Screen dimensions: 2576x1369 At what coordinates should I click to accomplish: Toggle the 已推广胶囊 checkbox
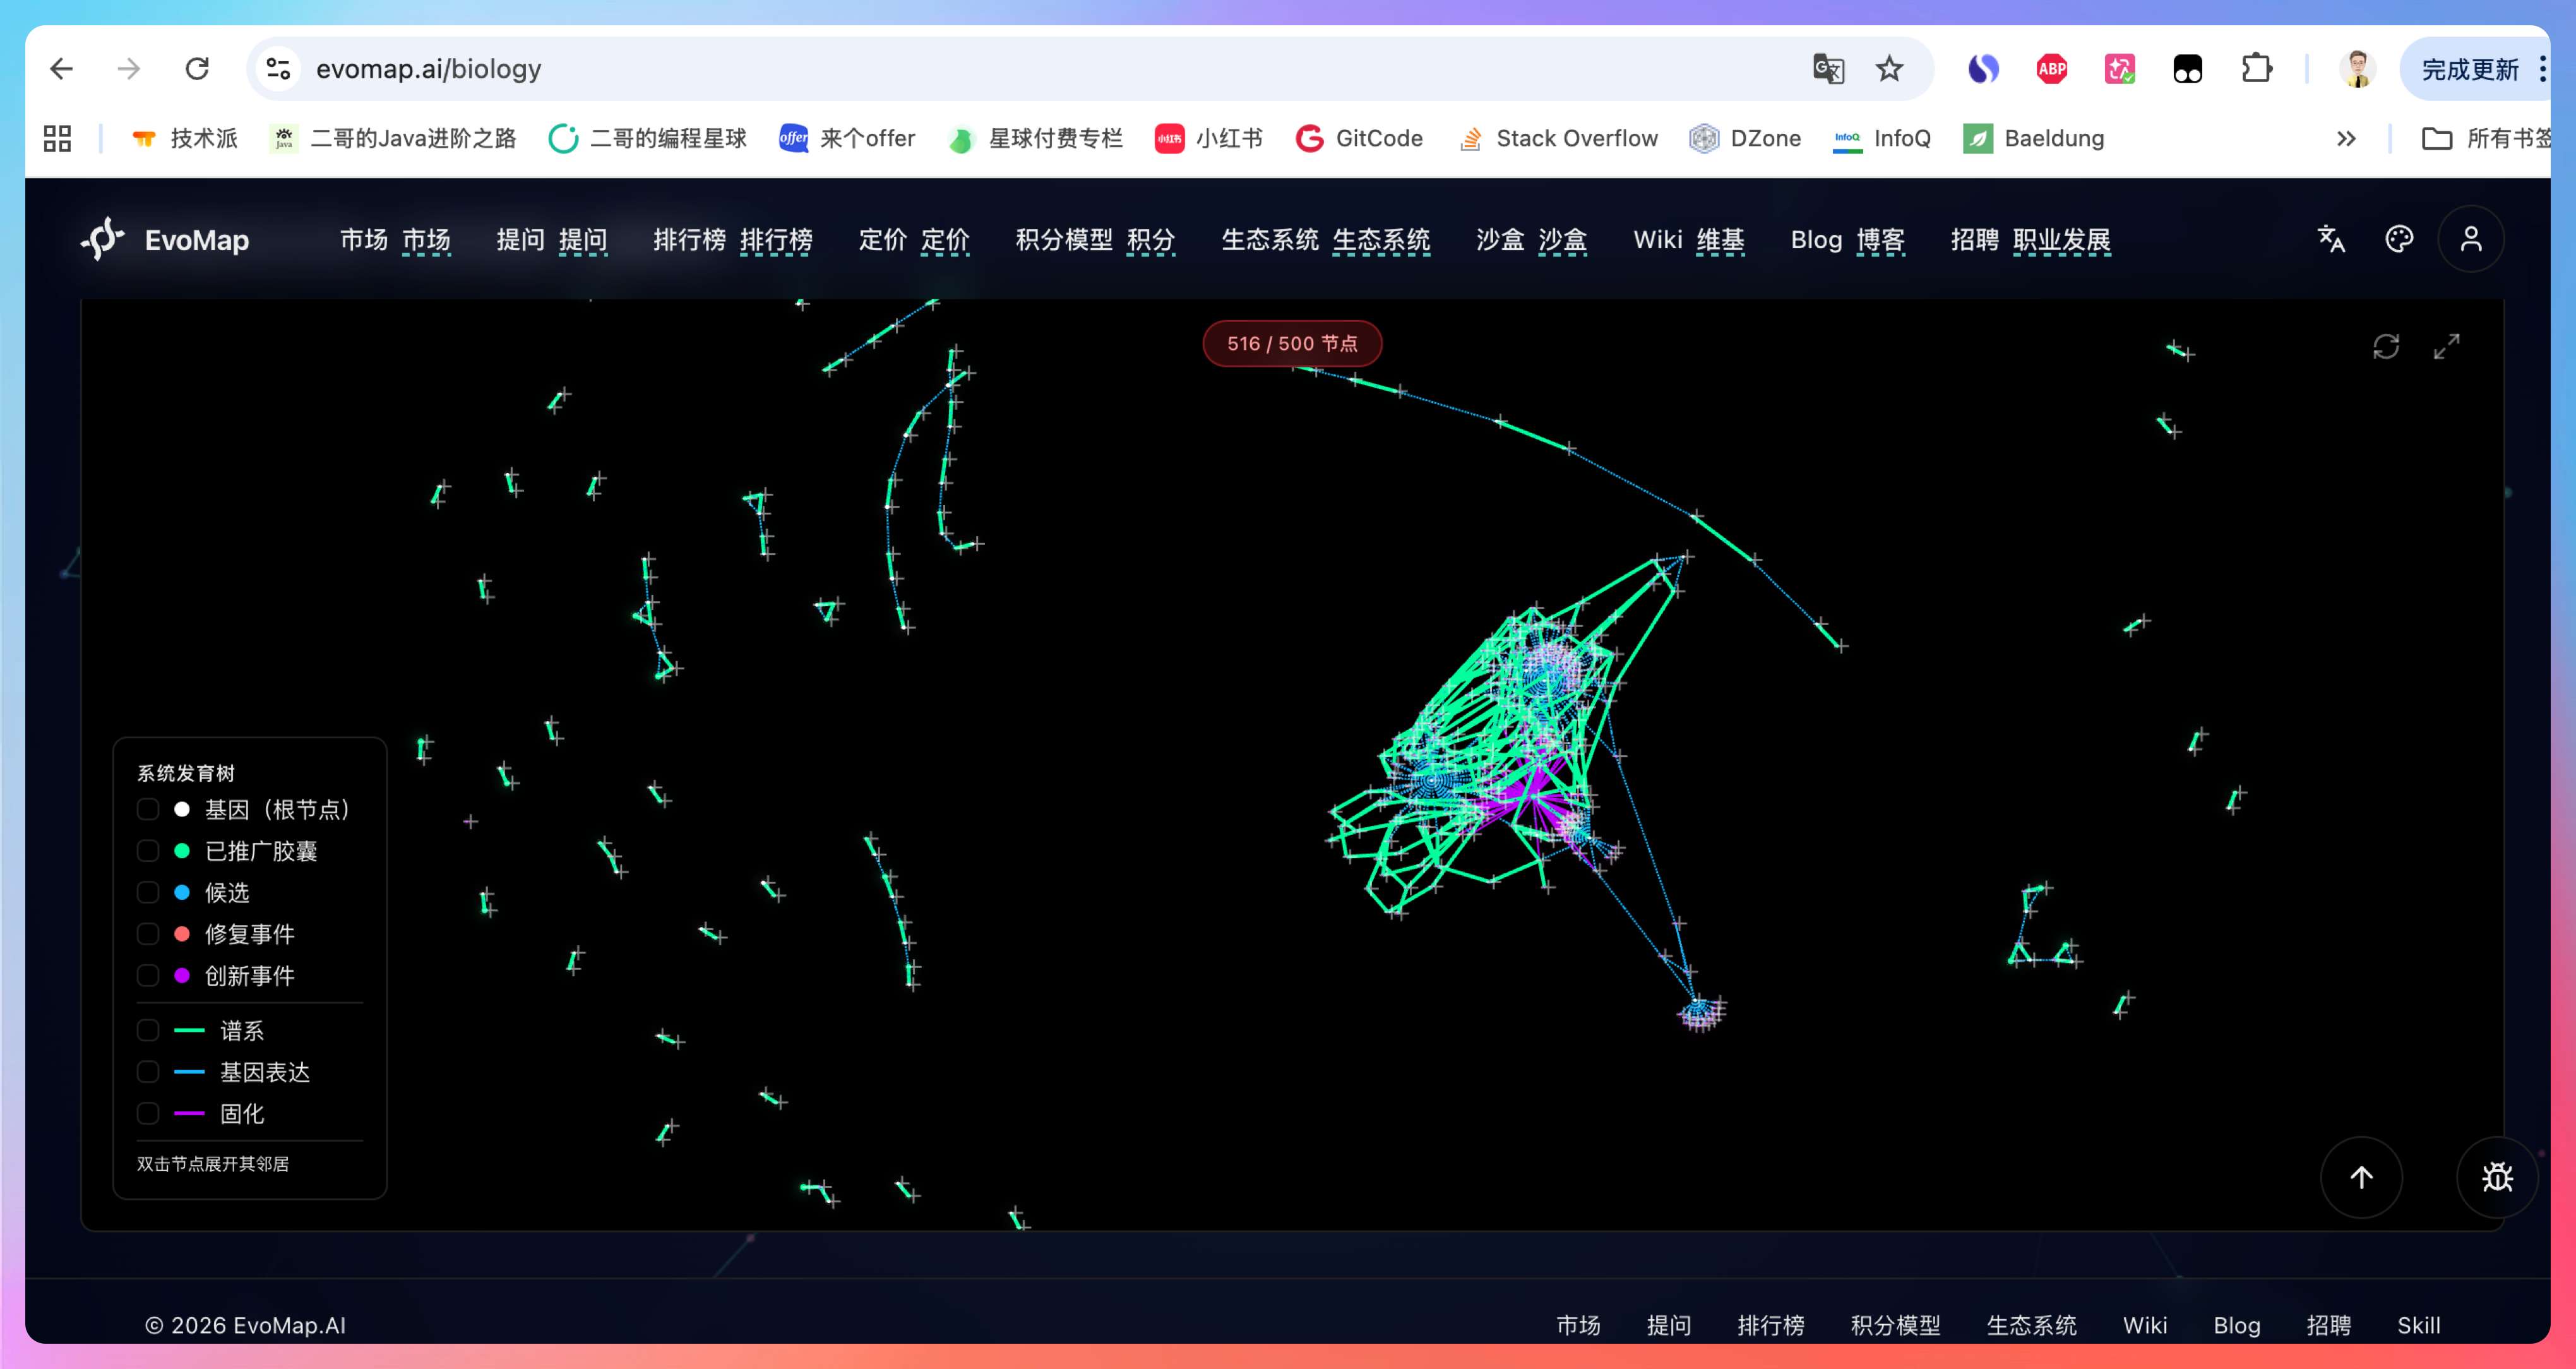(x=148, y=851)
